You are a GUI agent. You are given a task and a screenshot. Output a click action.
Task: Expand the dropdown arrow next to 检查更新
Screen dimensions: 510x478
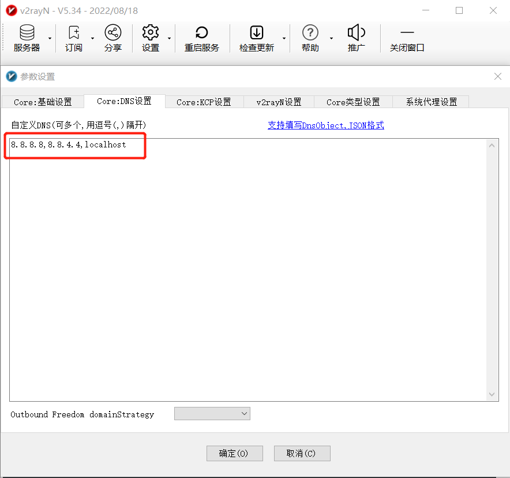pos(284,38)
